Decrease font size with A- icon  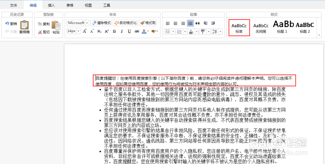click(92, 31)
